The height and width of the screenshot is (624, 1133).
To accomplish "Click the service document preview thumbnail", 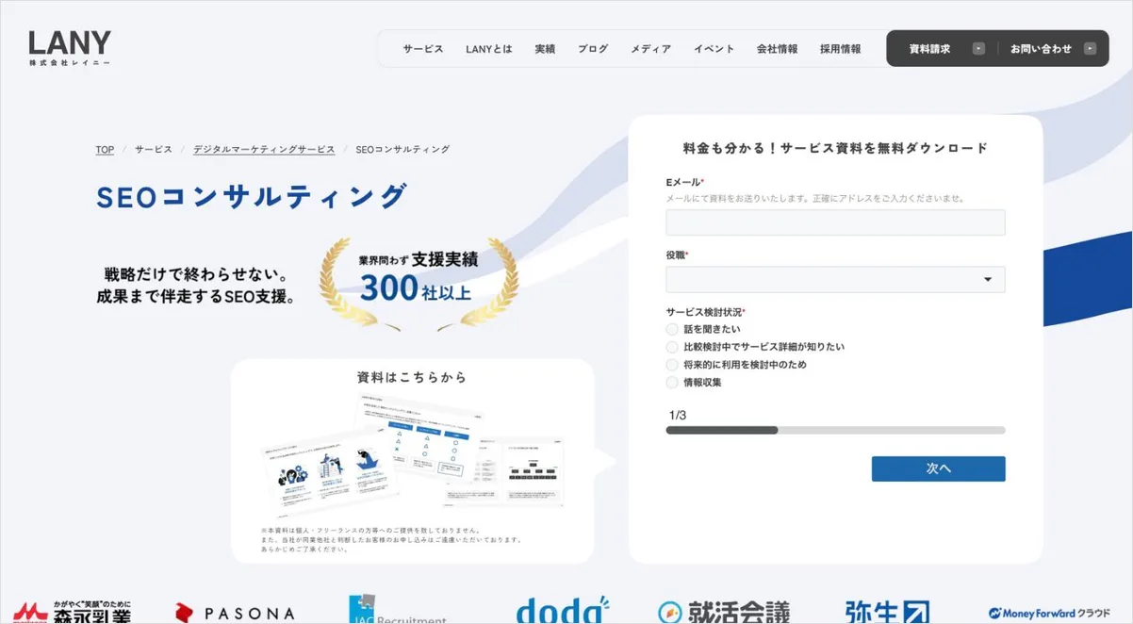I will pos(412,458).
